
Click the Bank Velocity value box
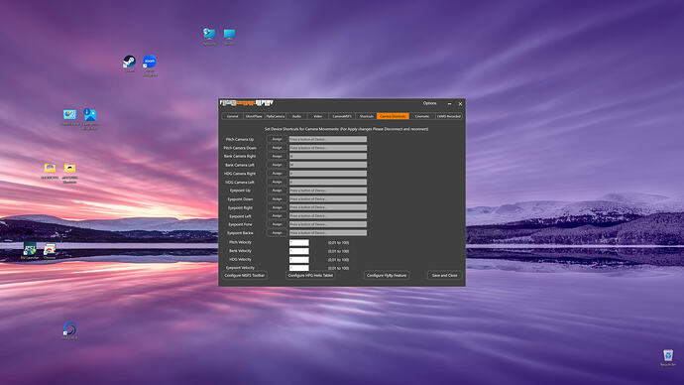click(x=298, y=251)
